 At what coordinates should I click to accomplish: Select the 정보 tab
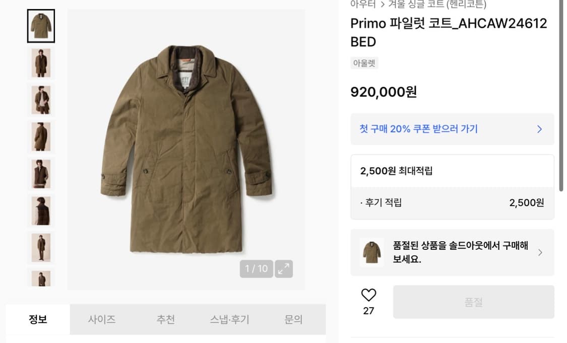pyautogui.click(x=38, y=319)
